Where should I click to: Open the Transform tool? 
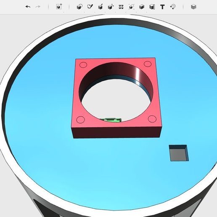59,7
